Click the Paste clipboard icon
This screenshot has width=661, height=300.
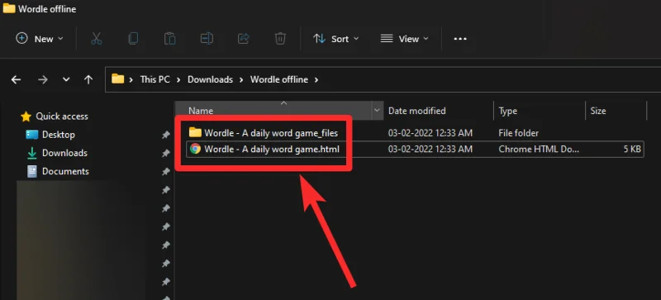tap(170, 39)
